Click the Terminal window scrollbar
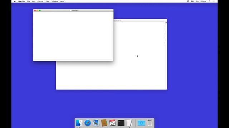The width and height of the screenshot is (229, 128). 166,55
